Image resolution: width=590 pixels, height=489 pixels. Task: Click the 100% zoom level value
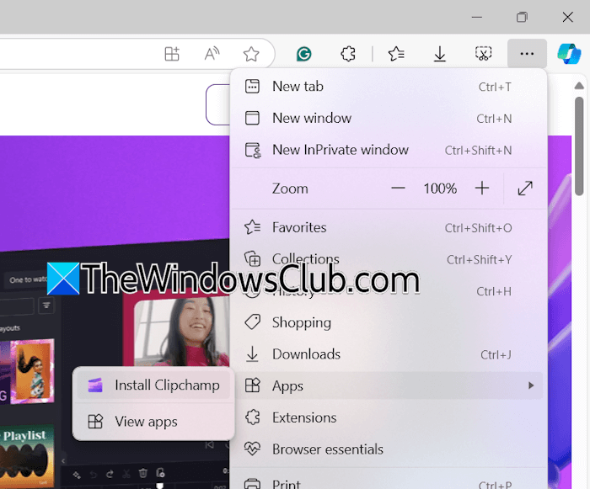(440, 189)
